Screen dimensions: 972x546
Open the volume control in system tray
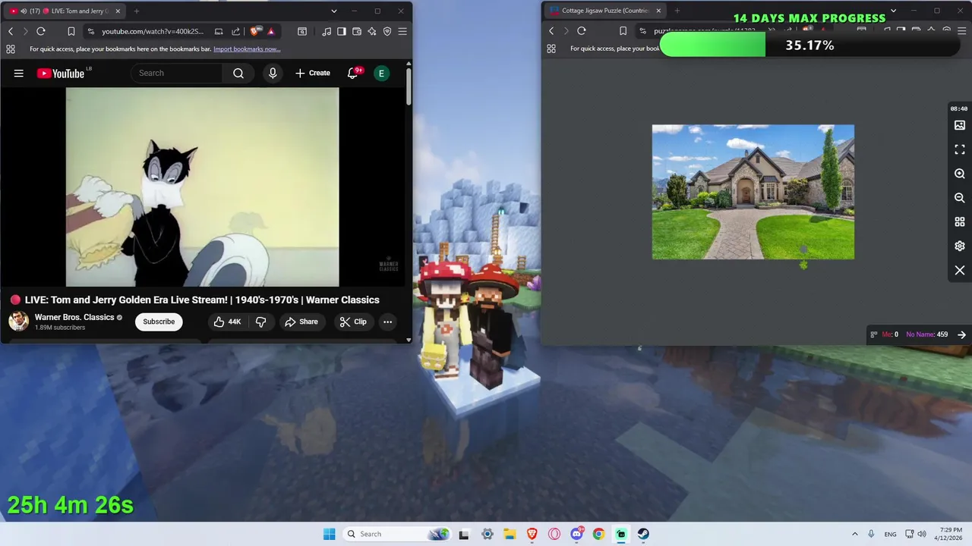(x=922, y=534)
